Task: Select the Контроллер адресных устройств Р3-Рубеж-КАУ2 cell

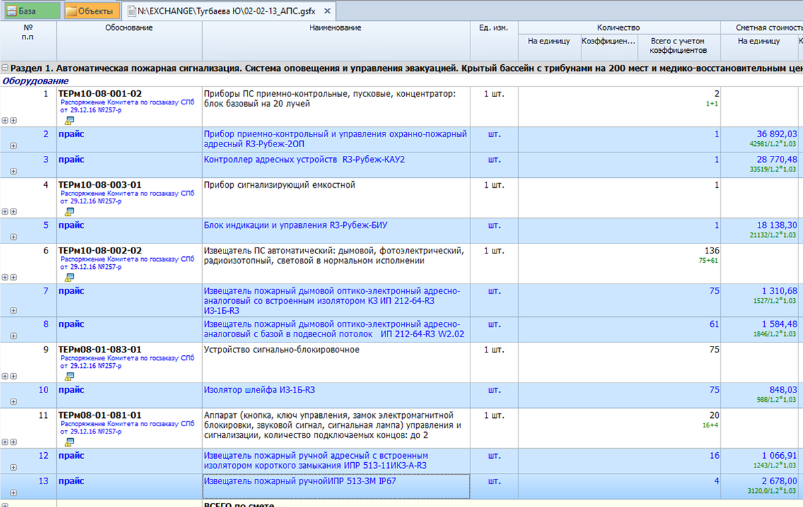Action: (336, 165)
